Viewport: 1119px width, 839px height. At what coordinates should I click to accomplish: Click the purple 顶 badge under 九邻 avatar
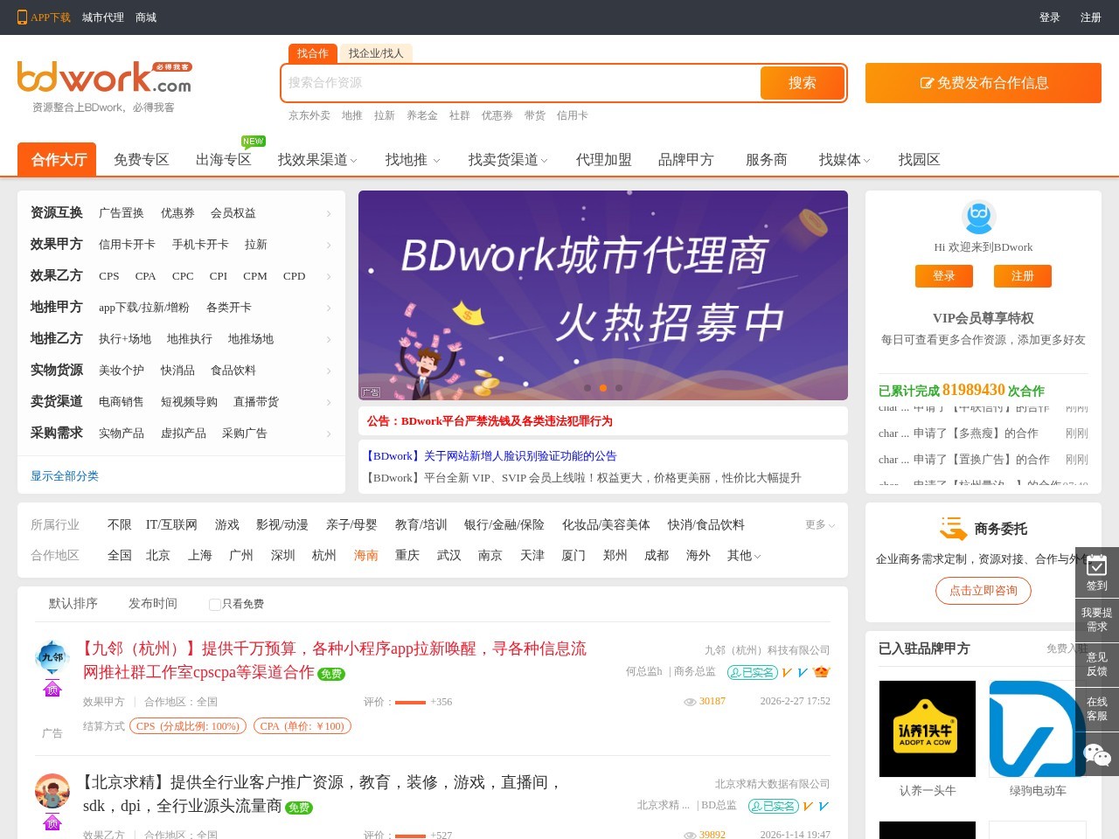click(52, 689)
